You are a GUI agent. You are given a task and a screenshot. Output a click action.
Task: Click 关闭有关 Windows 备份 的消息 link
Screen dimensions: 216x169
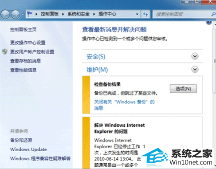(x=124, y=105)
